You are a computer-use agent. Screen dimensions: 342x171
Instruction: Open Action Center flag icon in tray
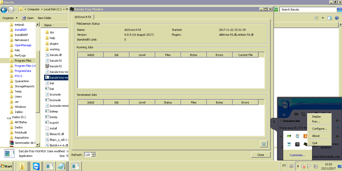[310, 166]
